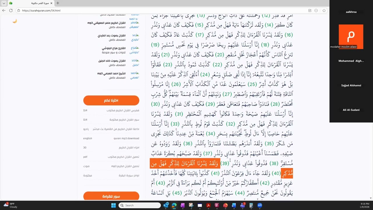Viewport: 373px width, 210px height.
Task: Open a new browser tab
Action: [x=58, y=3]
